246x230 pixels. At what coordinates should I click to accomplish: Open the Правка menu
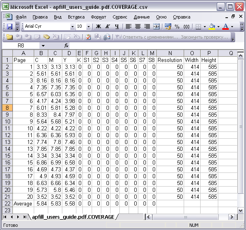[x=40, y=17]
